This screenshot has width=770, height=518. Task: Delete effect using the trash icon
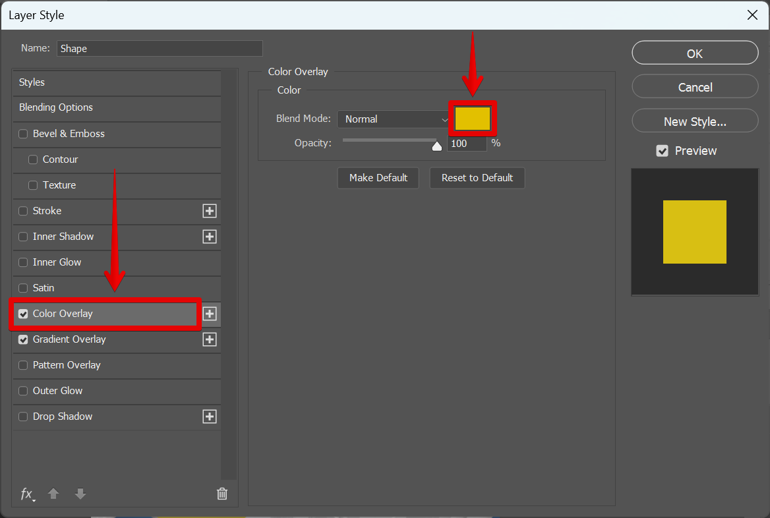[222, 494]
